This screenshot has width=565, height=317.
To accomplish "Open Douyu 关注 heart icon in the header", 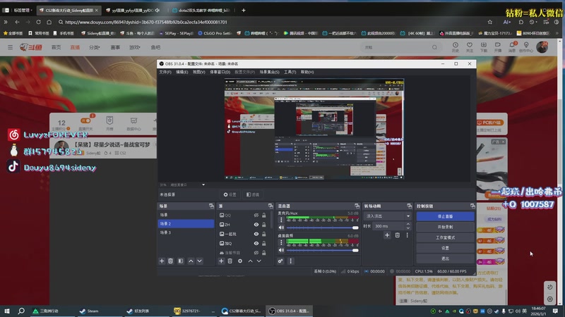I will [x=470, y=46].
